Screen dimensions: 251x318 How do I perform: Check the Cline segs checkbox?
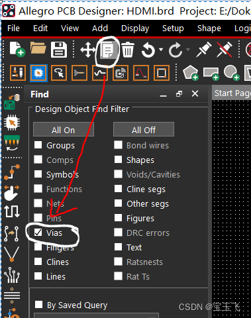[x=118, y=189]
